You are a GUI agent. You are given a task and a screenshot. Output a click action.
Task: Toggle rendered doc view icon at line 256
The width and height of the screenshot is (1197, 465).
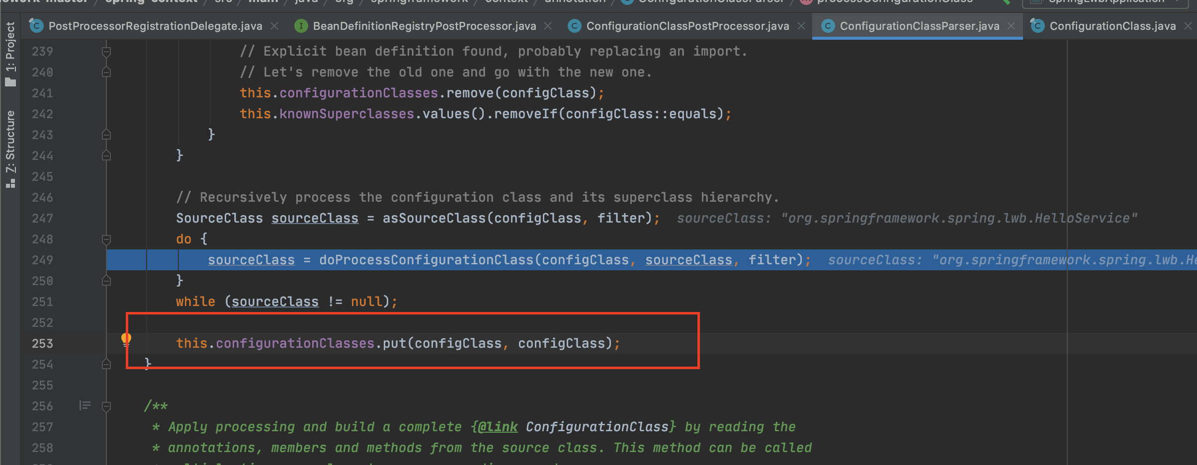coord(85,406)
